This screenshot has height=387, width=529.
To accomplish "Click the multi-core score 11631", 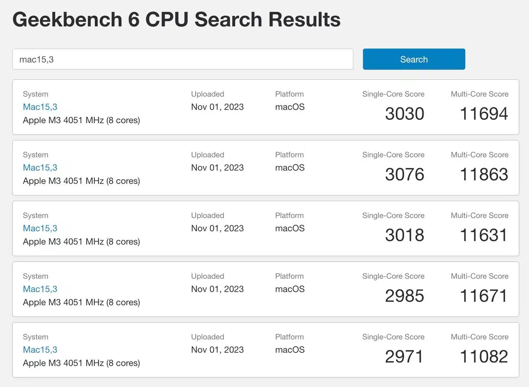I will coord(484,235).
